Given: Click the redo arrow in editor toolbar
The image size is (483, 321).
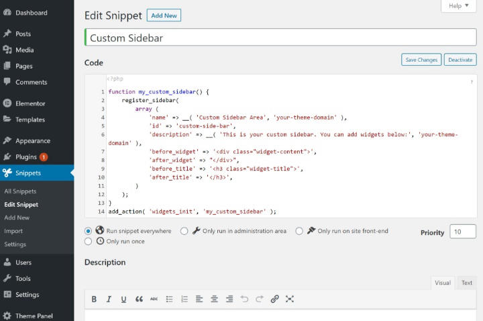Looking at the screenshot, I should point(260,299).
